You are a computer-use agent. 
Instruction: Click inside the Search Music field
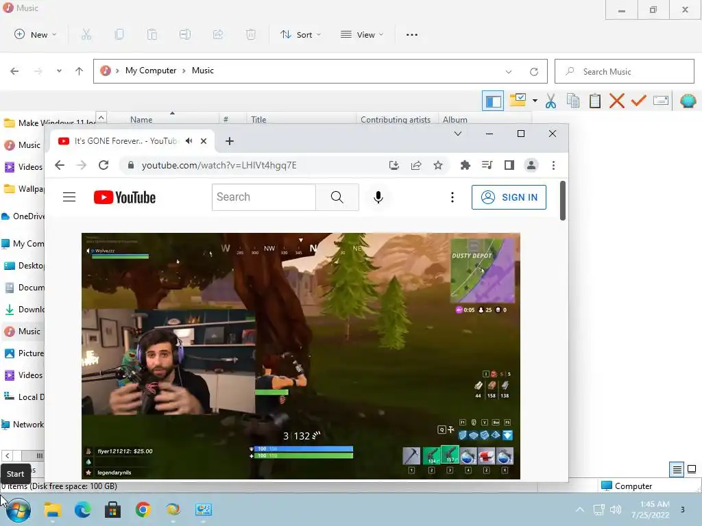click(625, 71)
